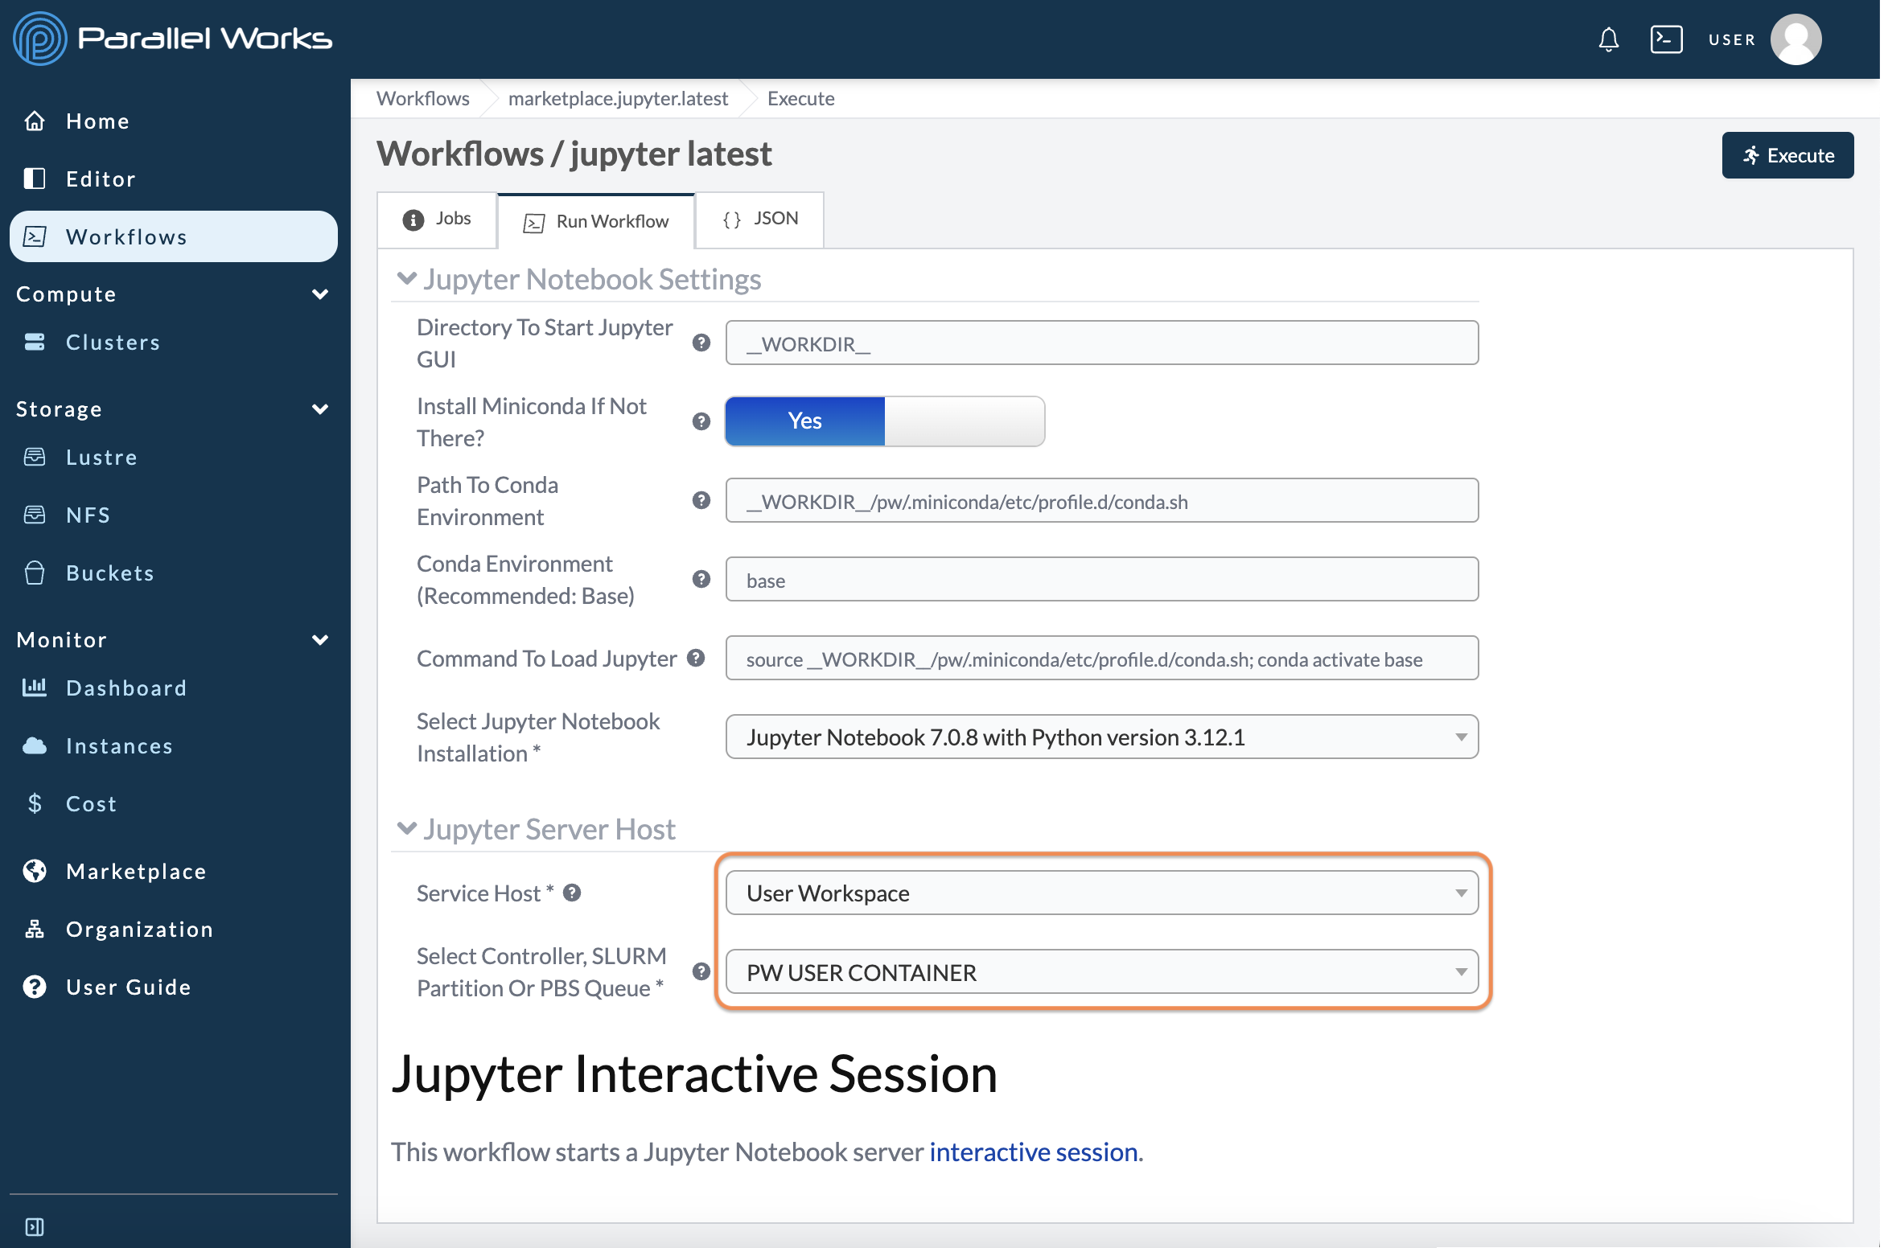Open the notifications bell
1884x1248 pixels.
click(1608, 39)
